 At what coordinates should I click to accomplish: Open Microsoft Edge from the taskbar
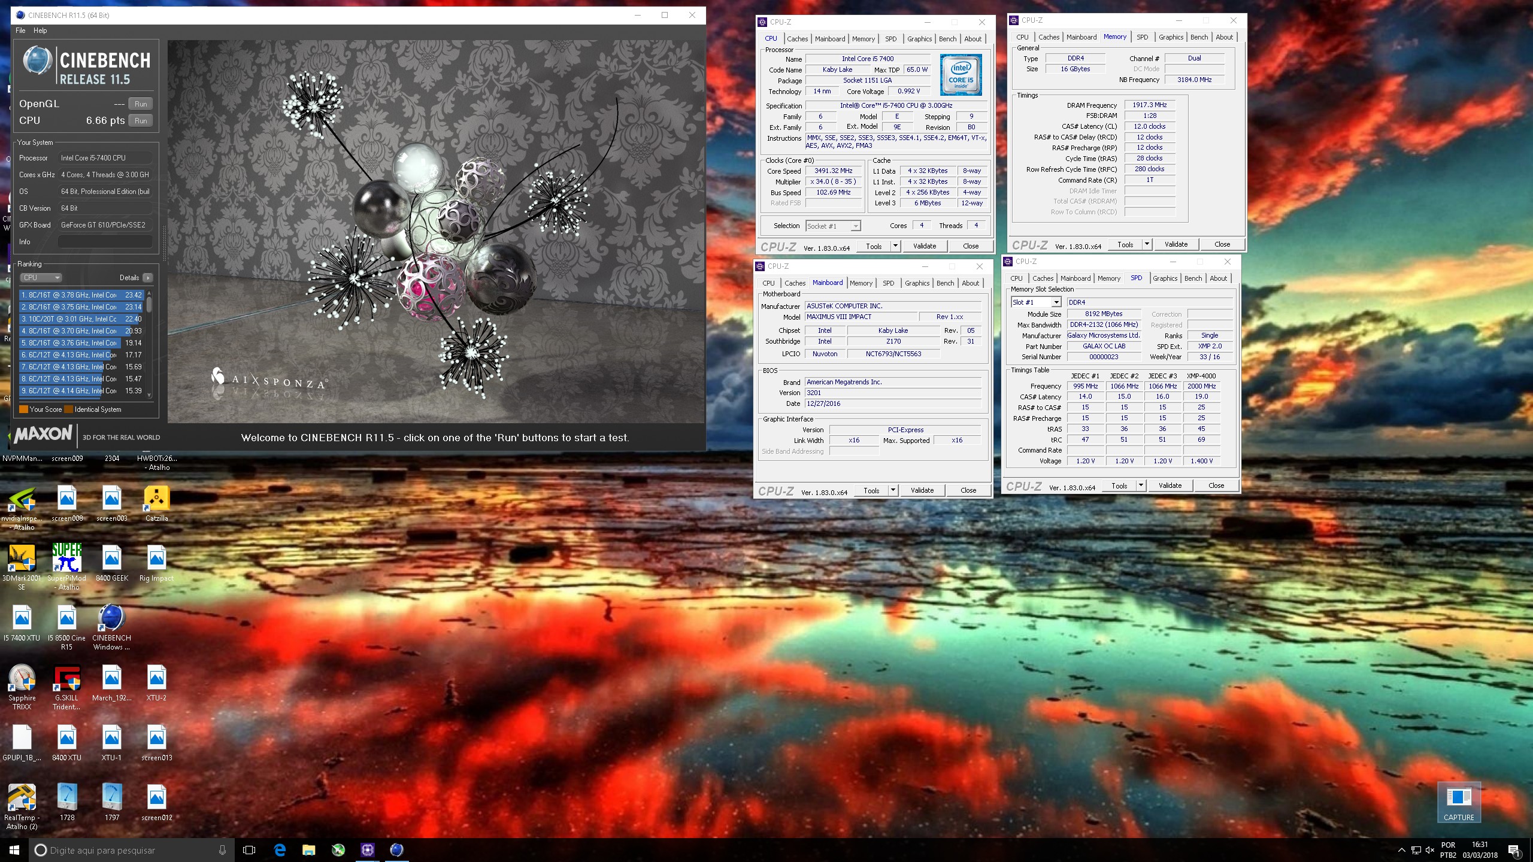pos(280,850)
